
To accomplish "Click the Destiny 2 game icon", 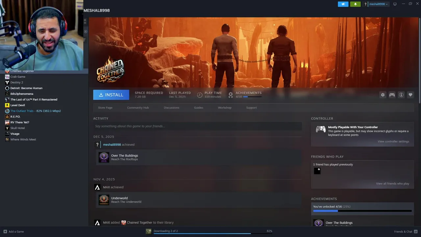I will (7, 82).
